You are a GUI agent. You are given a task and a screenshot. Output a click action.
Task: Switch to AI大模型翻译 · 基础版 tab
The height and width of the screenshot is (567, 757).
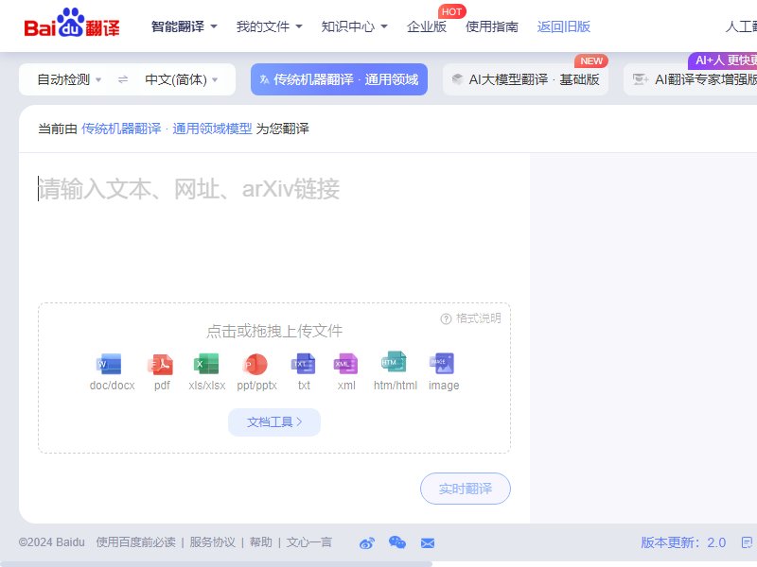click(525, 79)
